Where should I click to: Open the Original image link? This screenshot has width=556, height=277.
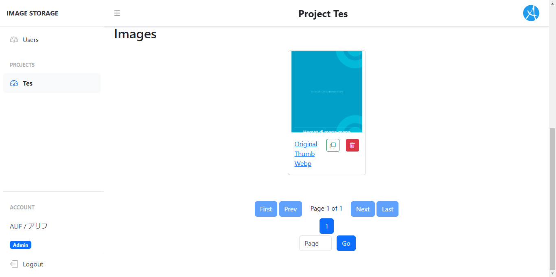pyautogui.click(x=306, y=144)
